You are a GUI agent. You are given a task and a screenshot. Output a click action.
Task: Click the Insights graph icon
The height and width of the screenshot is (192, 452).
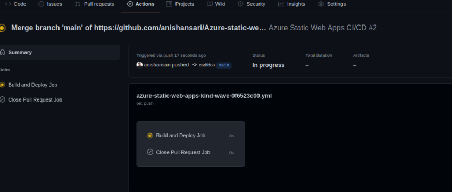281,4
